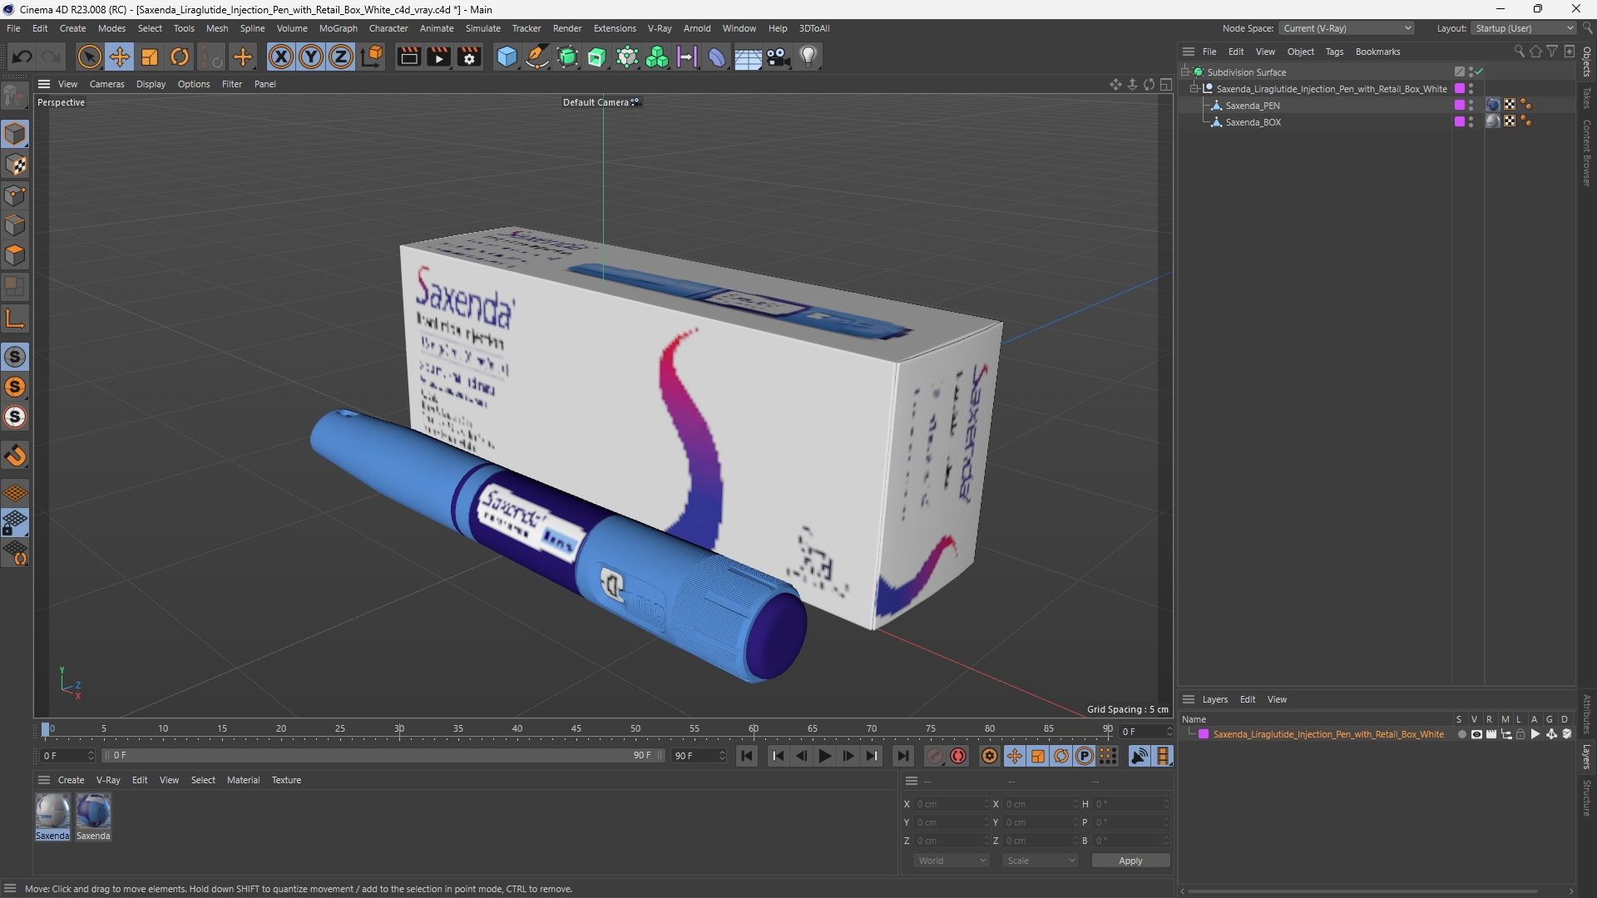Image resolution: width=1597 pixels, height=898 pixels.
Task: Select the Saxenda_BOX object
Action: pos(1253,122)
